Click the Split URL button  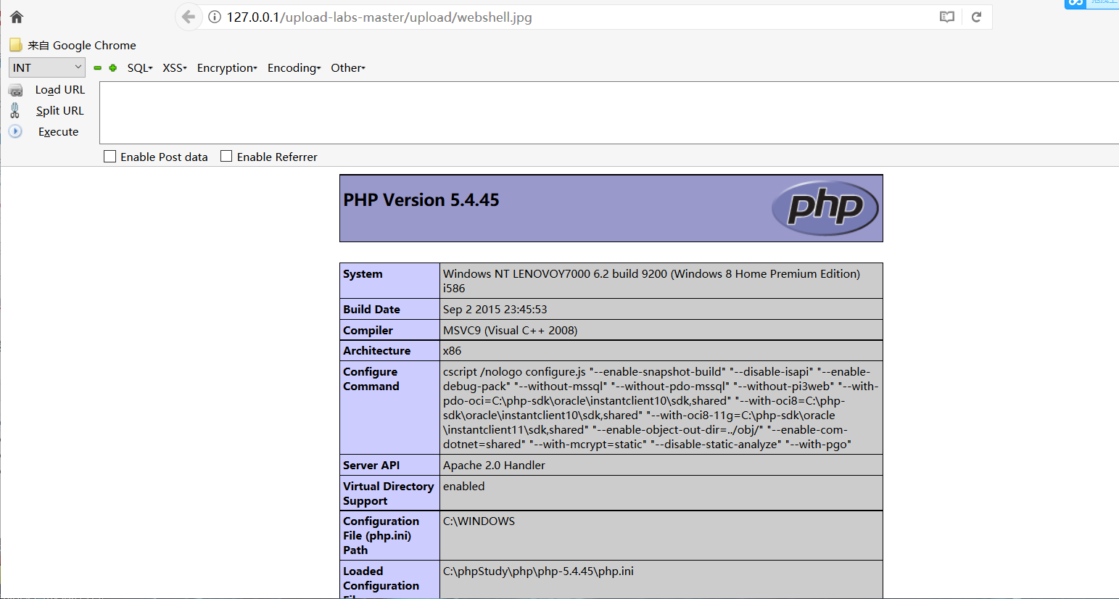[x=46, y=111]
